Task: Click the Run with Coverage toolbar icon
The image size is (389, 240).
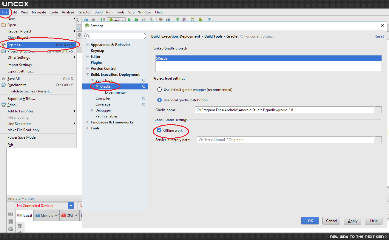Action: (144, 20)
